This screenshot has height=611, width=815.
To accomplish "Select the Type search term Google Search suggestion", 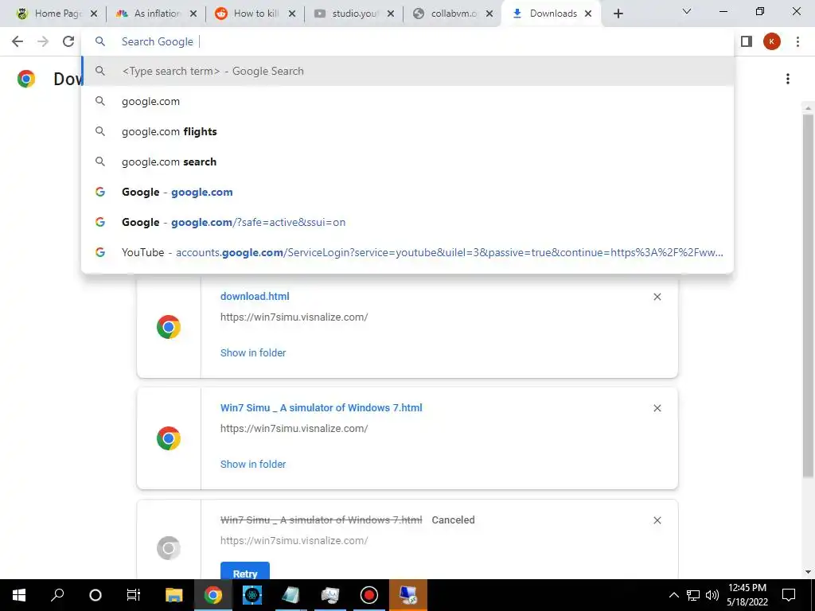I will [408, 71].
